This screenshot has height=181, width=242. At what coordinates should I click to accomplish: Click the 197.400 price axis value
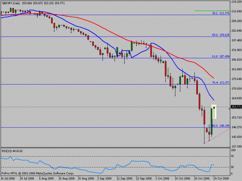(236, 40)
